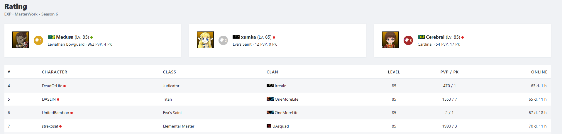Screen dimensions: 562x134
Task: Click Medusa's character avatar portrait
Action: point(21,40)
